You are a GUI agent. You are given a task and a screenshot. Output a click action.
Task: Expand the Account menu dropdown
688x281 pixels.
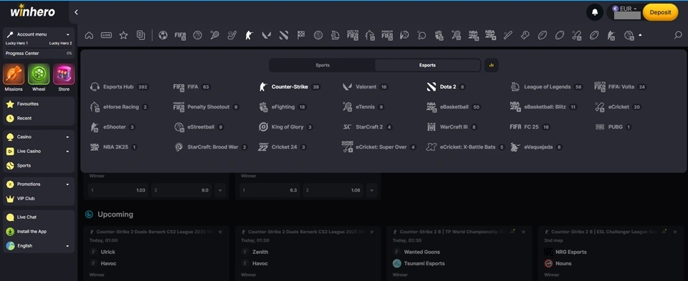coord(39,34)
